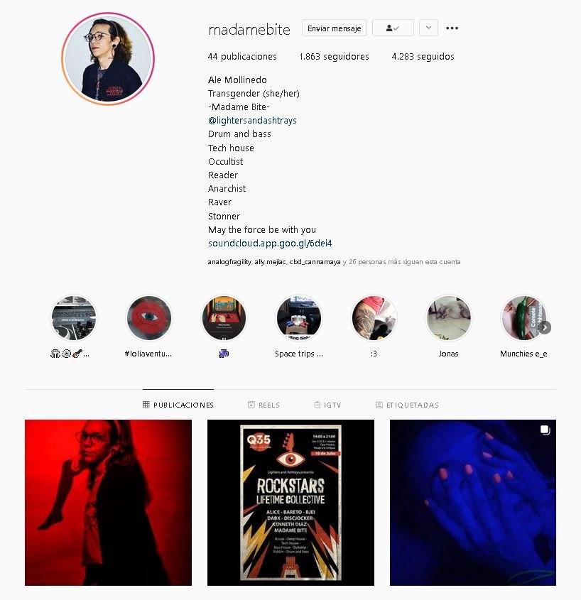Open the soundcloud.app.goo.gl link

(x=270, y=244)
